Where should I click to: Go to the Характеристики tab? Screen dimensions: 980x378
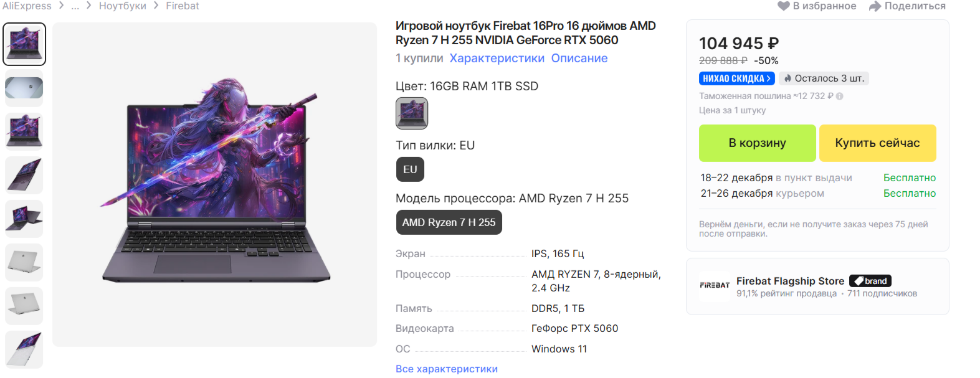[497, 58]
